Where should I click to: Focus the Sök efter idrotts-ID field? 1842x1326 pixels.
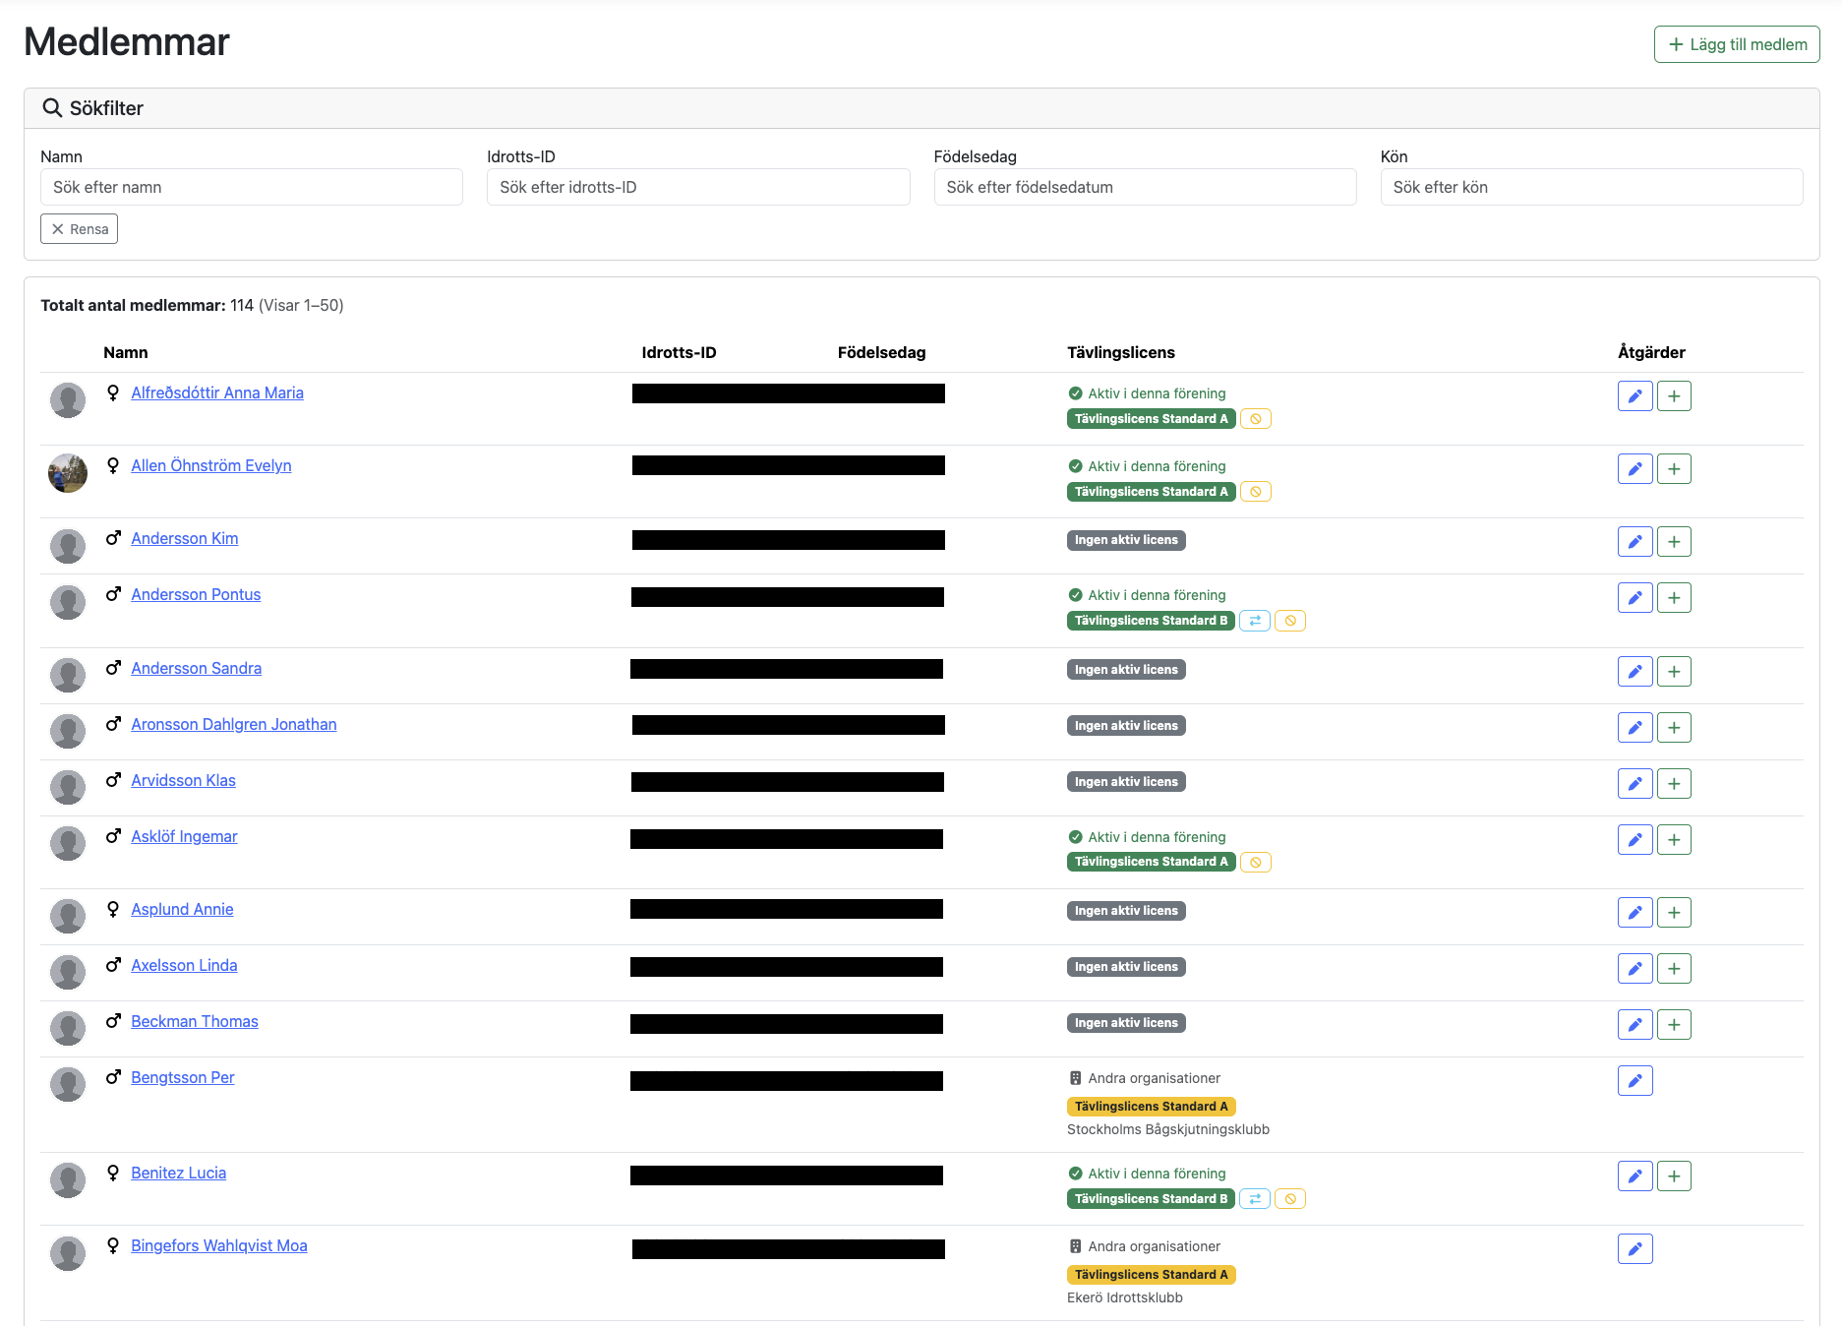coord(697,187)
